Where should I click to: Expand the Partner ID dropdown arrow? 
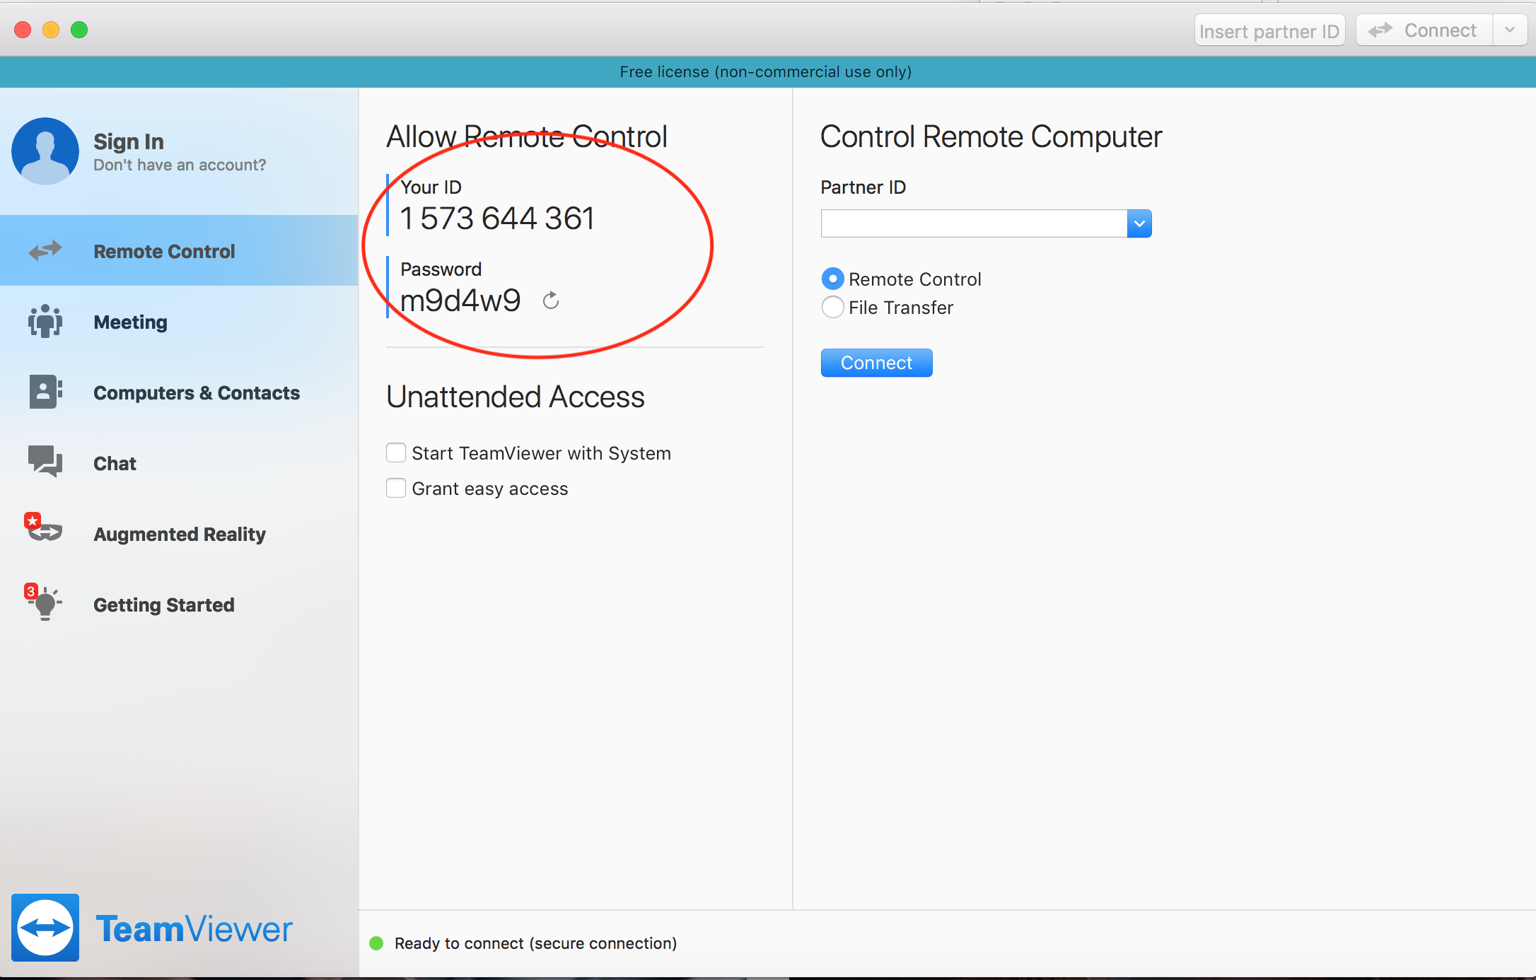(1139, 223)
